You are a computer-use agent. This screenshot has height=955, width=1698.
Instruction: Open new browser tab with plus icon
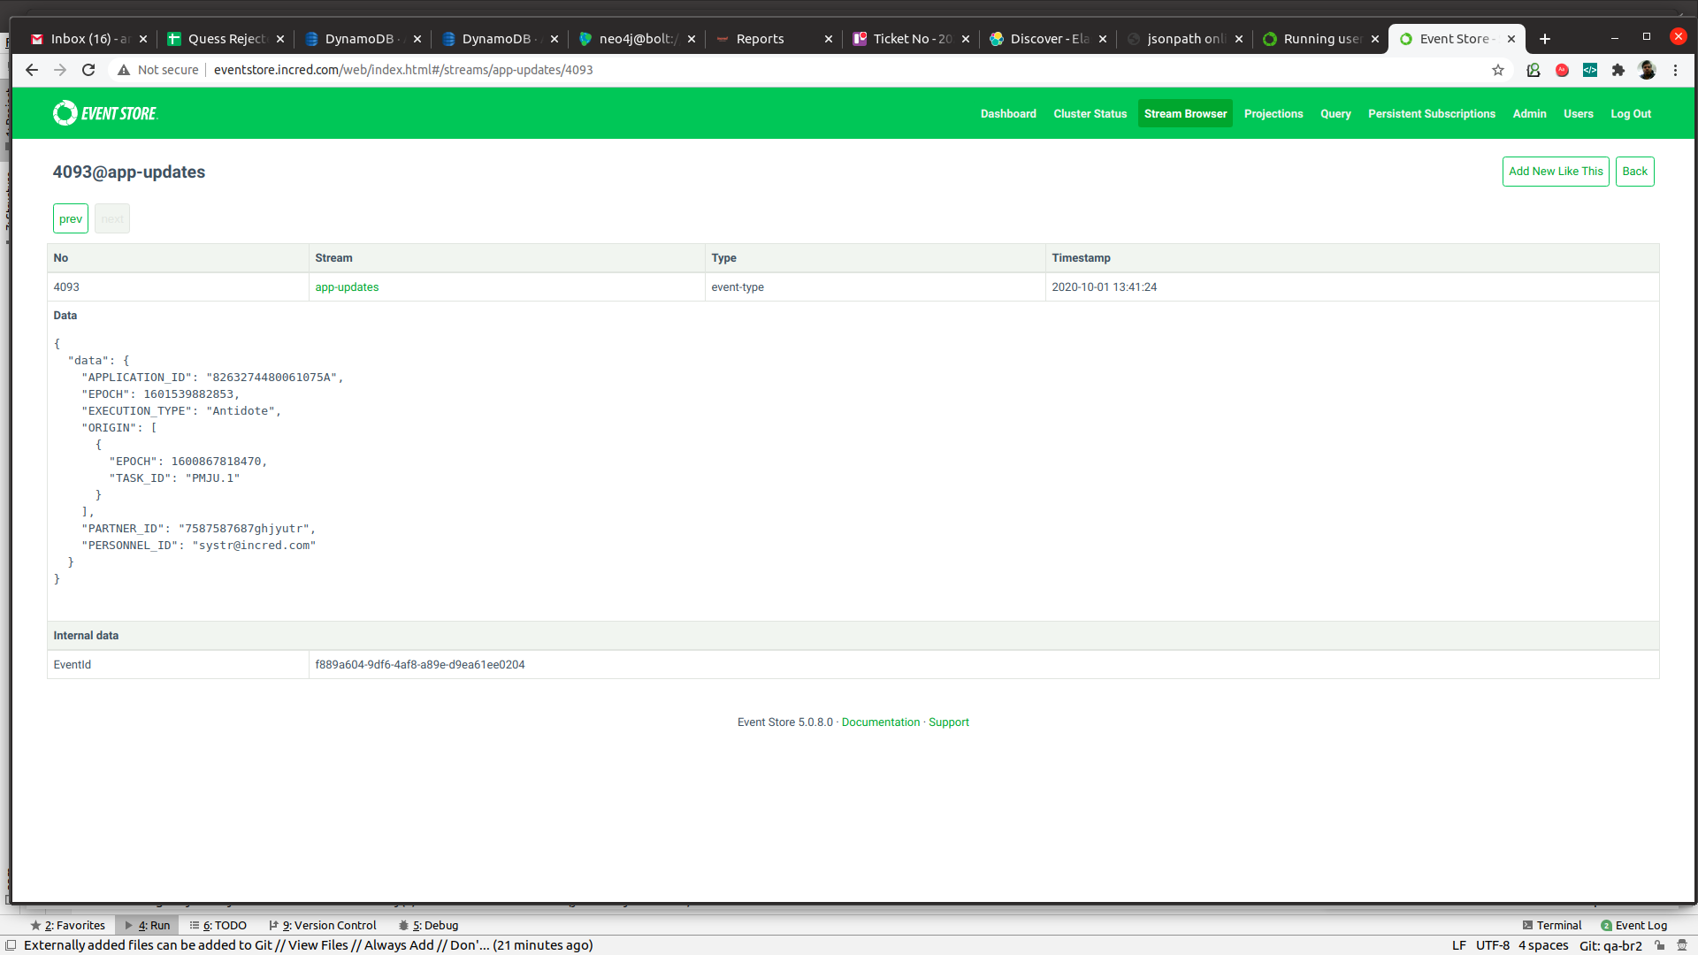1545,39
